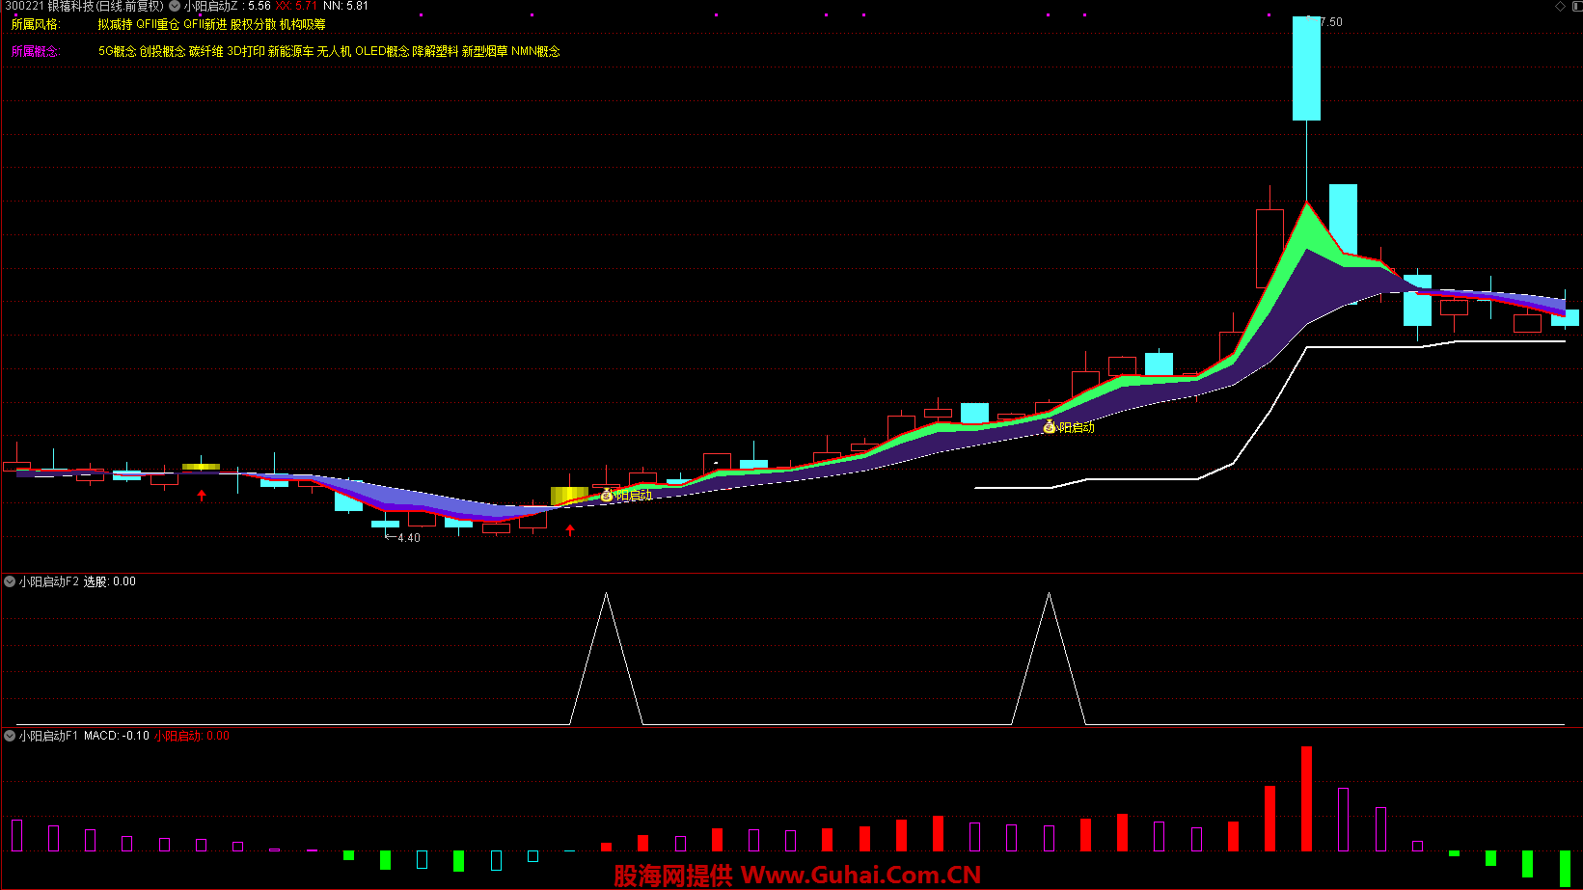The height and width of the screenshot is (890, 1583).
Task: Click the OLED概念 concept tag
Action: (382, 51)
